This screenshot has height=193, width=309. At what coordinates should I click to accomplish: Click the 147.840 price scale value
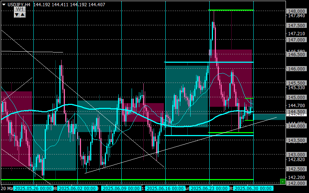[297, 16]
